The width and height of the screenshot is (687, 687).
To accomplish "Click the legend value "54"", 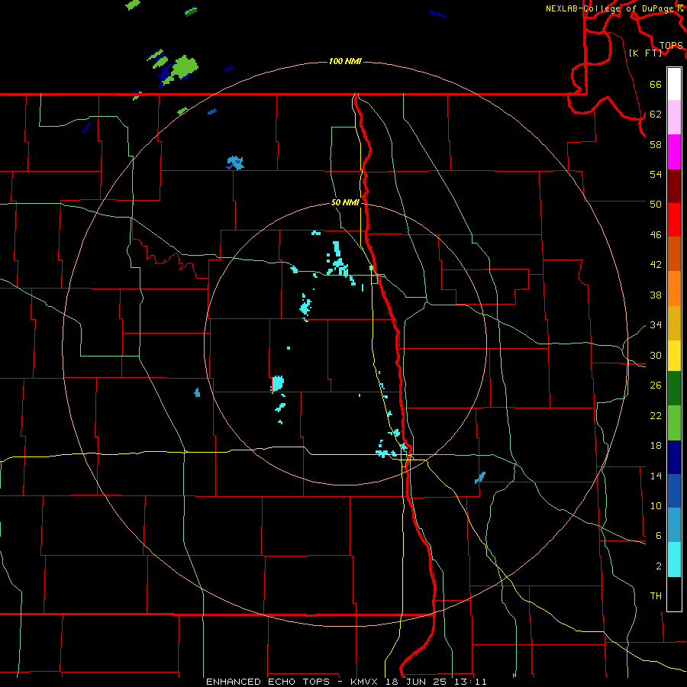I will click(x=656, y=174).
